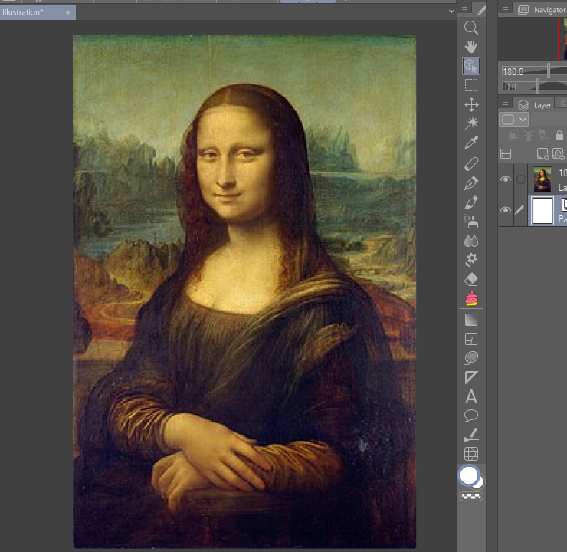Click the Navigator zoom slider handle
This screenshot has width=567, height=552.
(x=549, y=71)
